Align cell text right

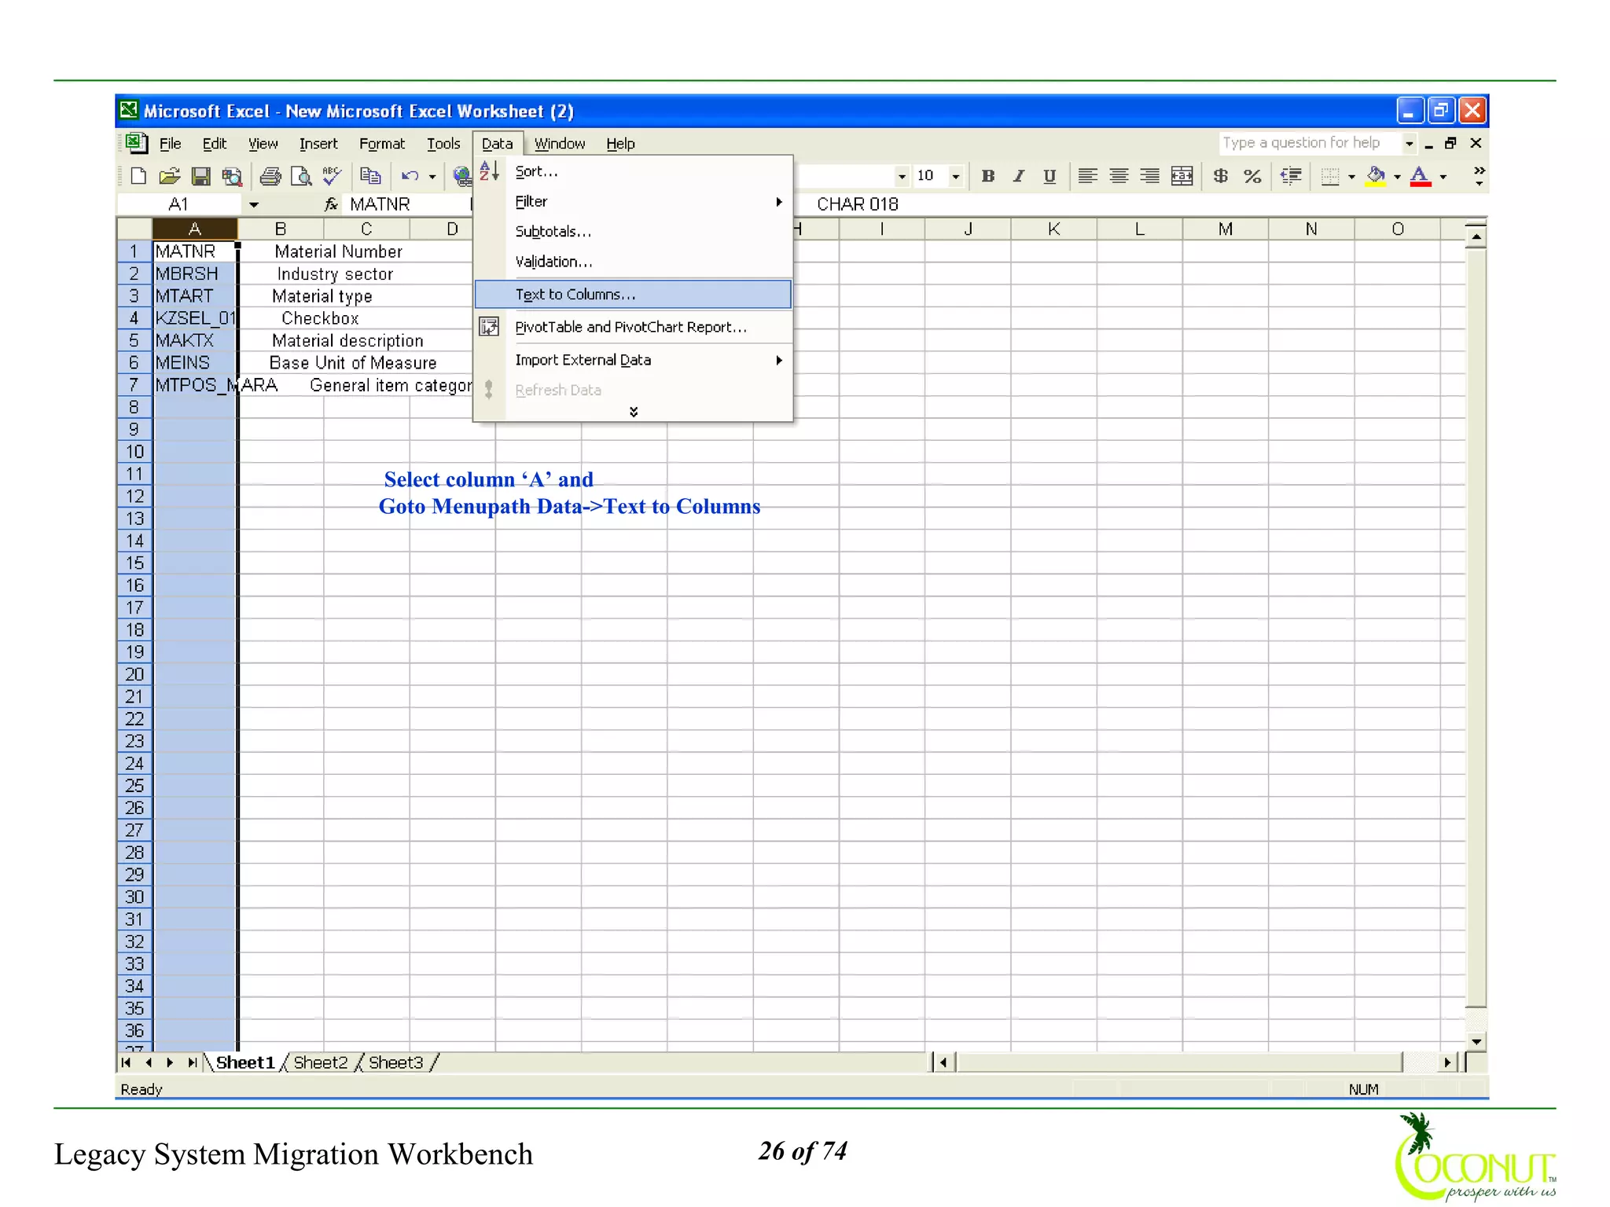(1149, 176)
